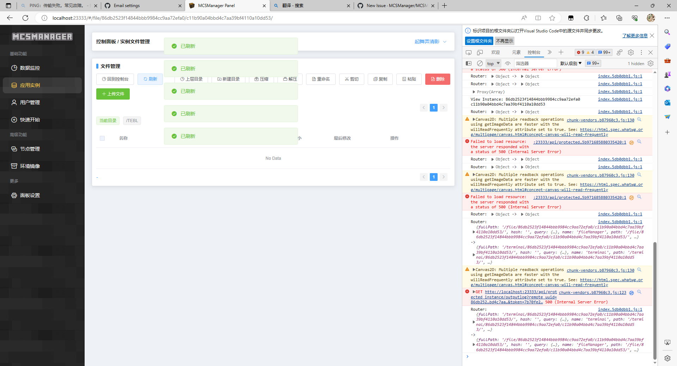Expand the 起舞弄清影 dropdown chevron
This screenshot has height=366, width=677.
pos(445,42)
